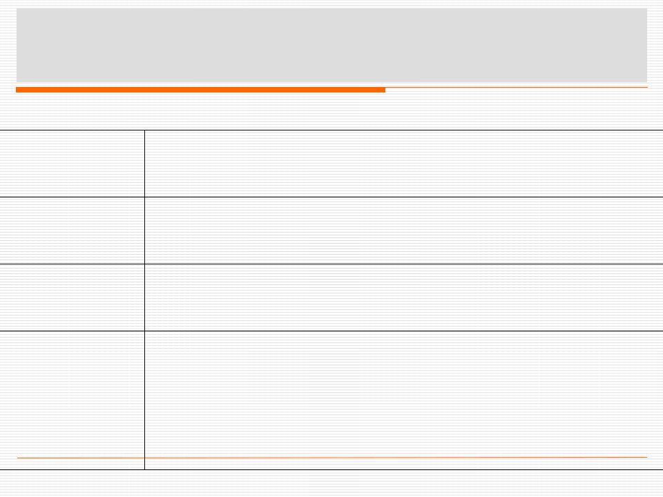This screenshot has height=497, width=663.
Task: Select the gray title placeholder box
Action: pyautogui.click(x=331, y=45)
